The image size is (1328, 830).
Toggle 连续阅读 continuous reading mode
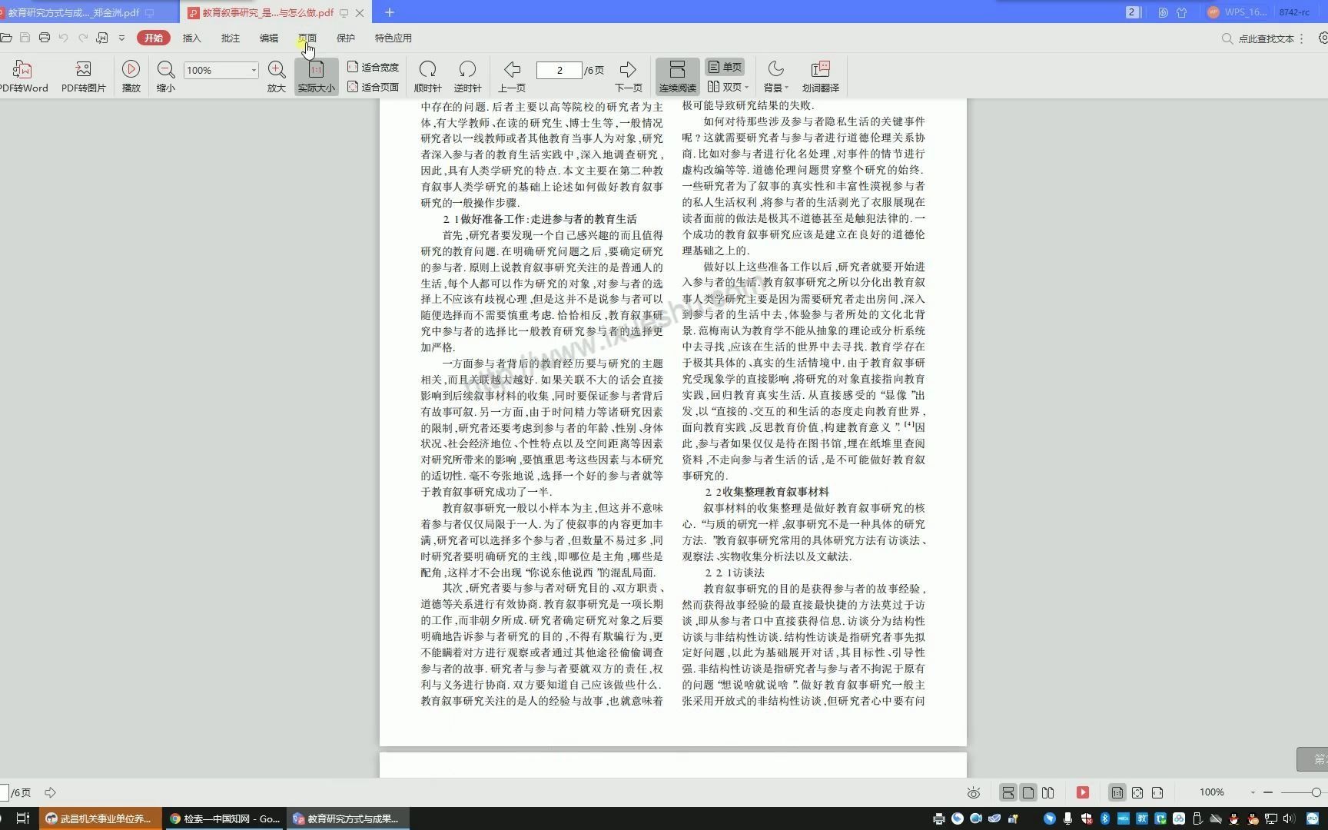(x=677, y=77)
